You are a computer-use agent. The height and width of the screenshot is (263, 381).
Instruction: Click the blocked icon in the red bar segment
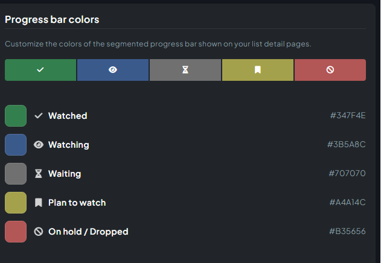330,70
